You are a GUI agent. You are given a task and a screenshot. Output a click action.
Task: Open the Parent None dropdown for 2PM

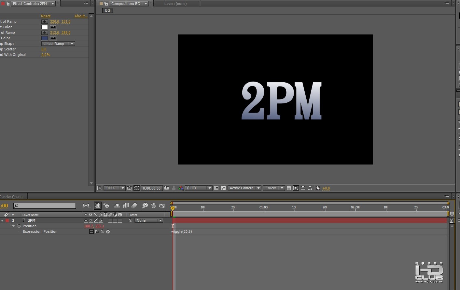click(x=149, y=221)
